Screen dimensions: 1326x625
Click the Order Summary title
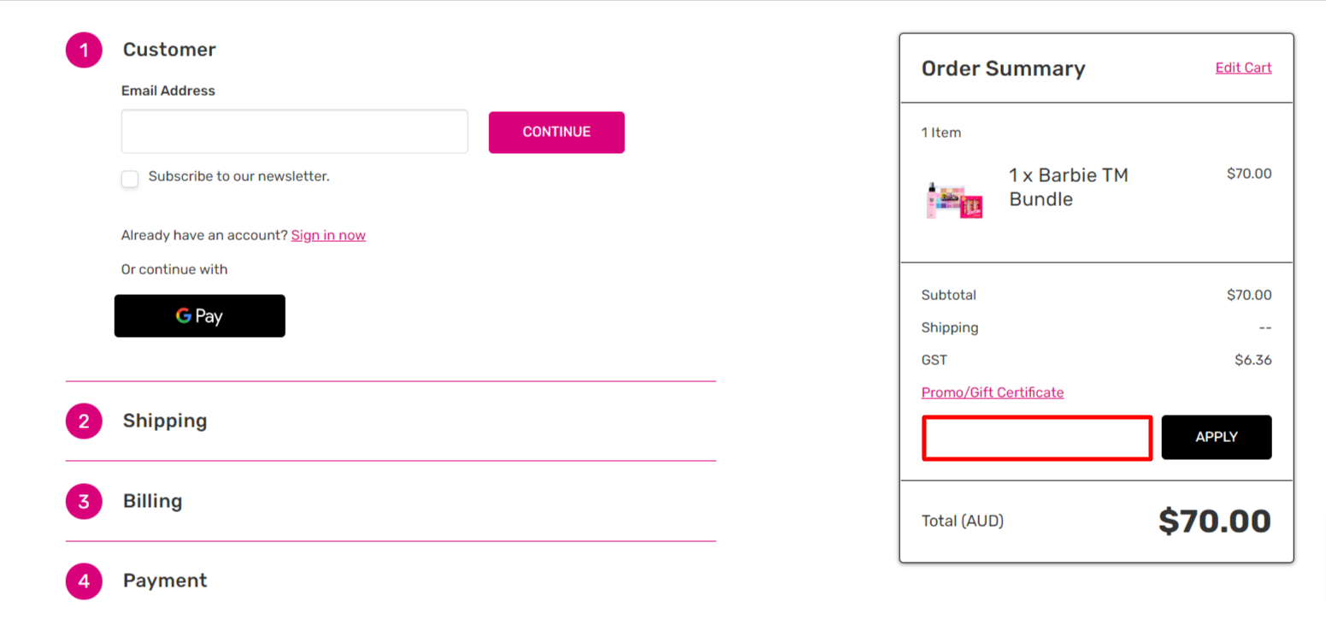tap(1003, 68)
